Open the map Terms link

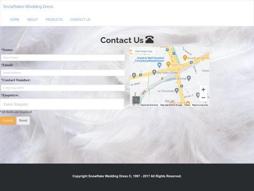coord(187,105)
